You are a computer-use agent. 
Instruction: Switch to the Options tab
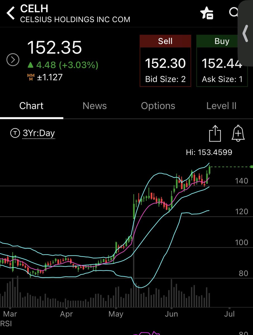coord(158,106)
